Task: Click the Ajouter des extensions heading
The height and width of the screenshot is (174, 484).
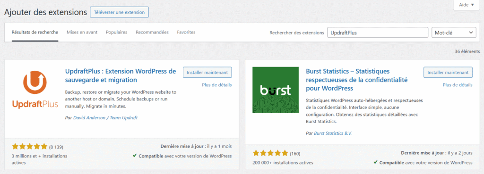Action: 46,12
